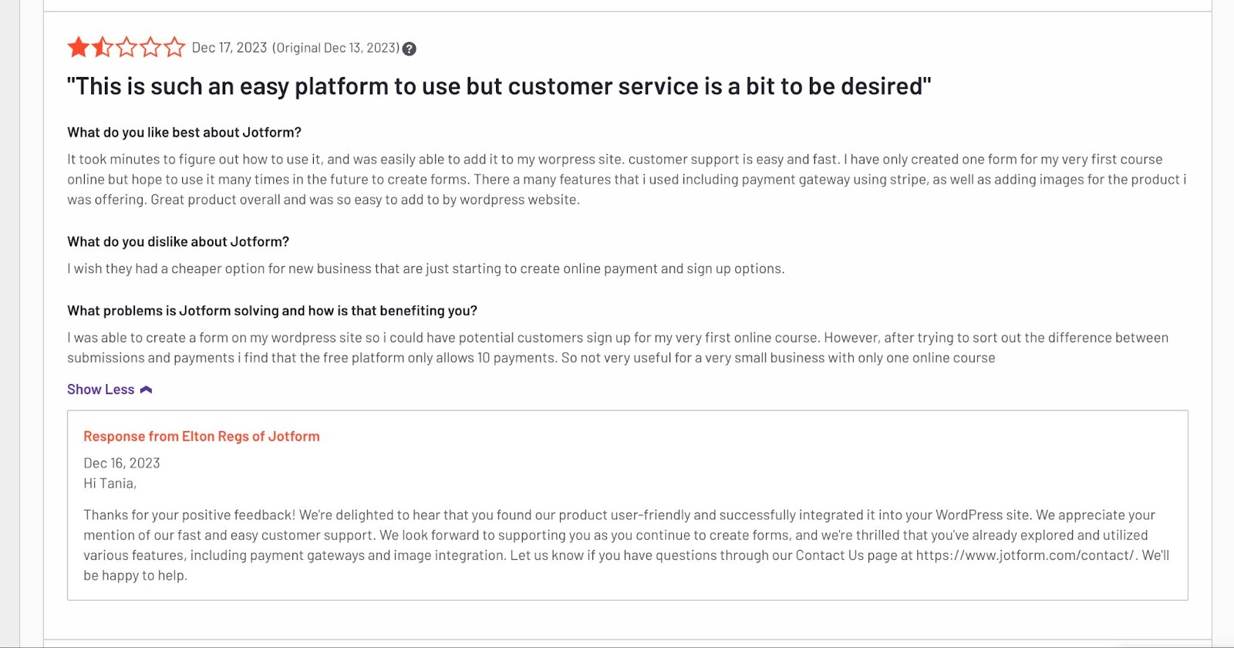
Task: Click the "Hi Tania," greeting line
Action: point(110,484)
